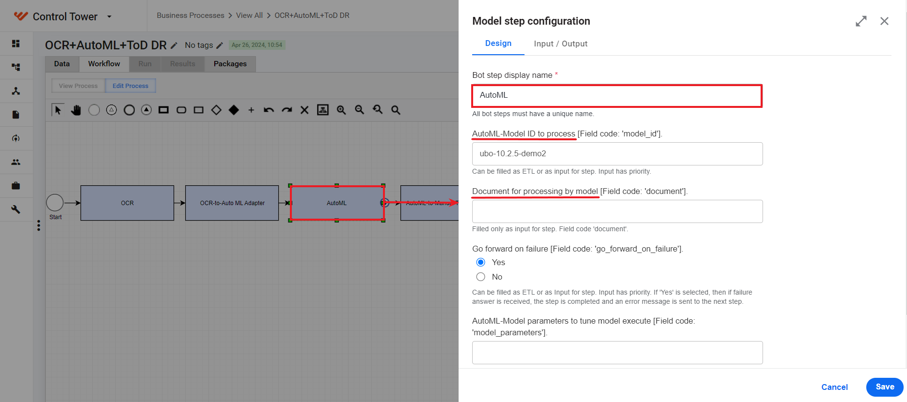
Task: Click the Control Tower logo
Action: [x=21, y=16]
